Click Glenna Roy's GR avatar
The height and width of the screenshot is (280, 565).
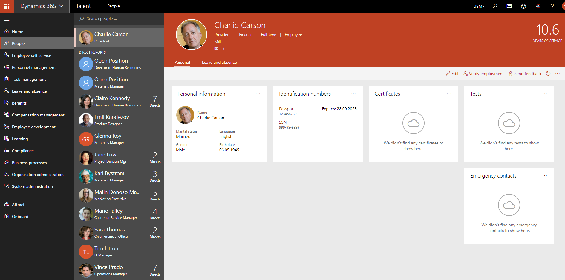coord(86,139)
